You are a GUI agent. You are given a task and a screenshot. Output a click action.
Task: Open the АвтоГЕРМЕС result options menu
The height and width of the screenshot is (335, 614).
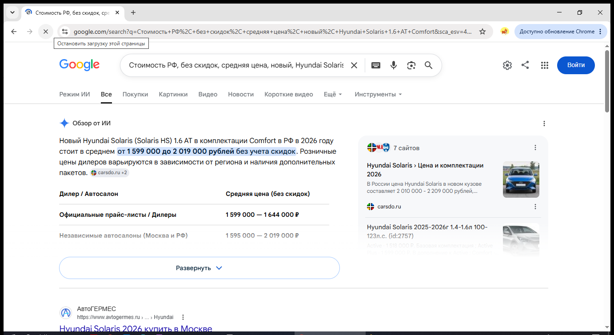pos(183,317)
